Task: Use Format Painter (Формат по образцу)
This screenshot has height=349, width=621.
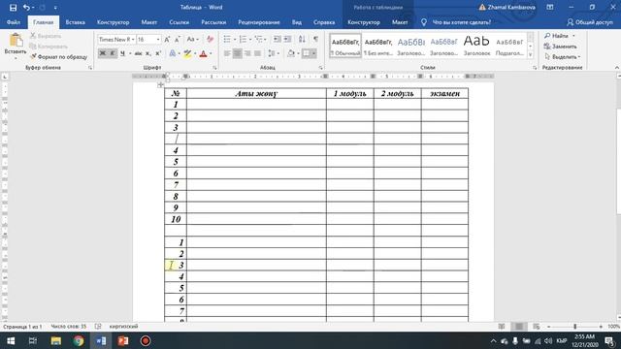Action: (x=58, y=57)
